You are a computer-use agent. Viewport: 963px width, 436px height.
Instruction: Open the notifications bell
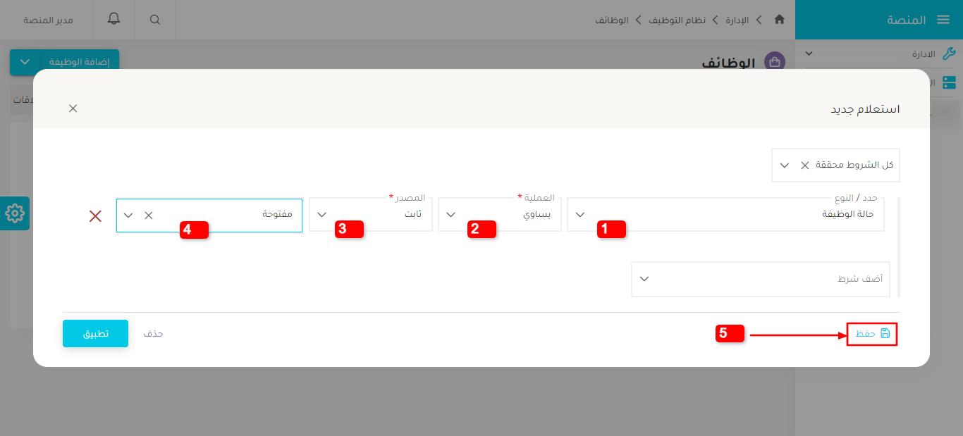point(113,20)
